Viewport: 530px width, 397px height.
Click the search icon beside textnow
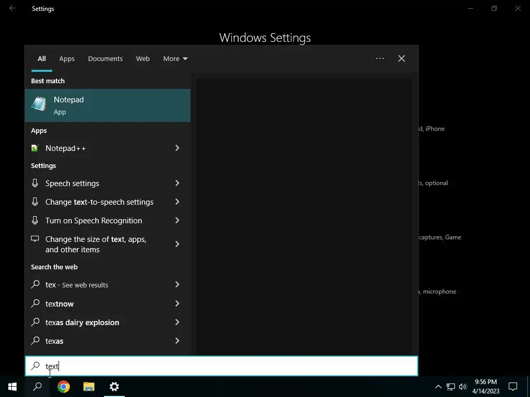pyautogui.click(x=35, y=303)
